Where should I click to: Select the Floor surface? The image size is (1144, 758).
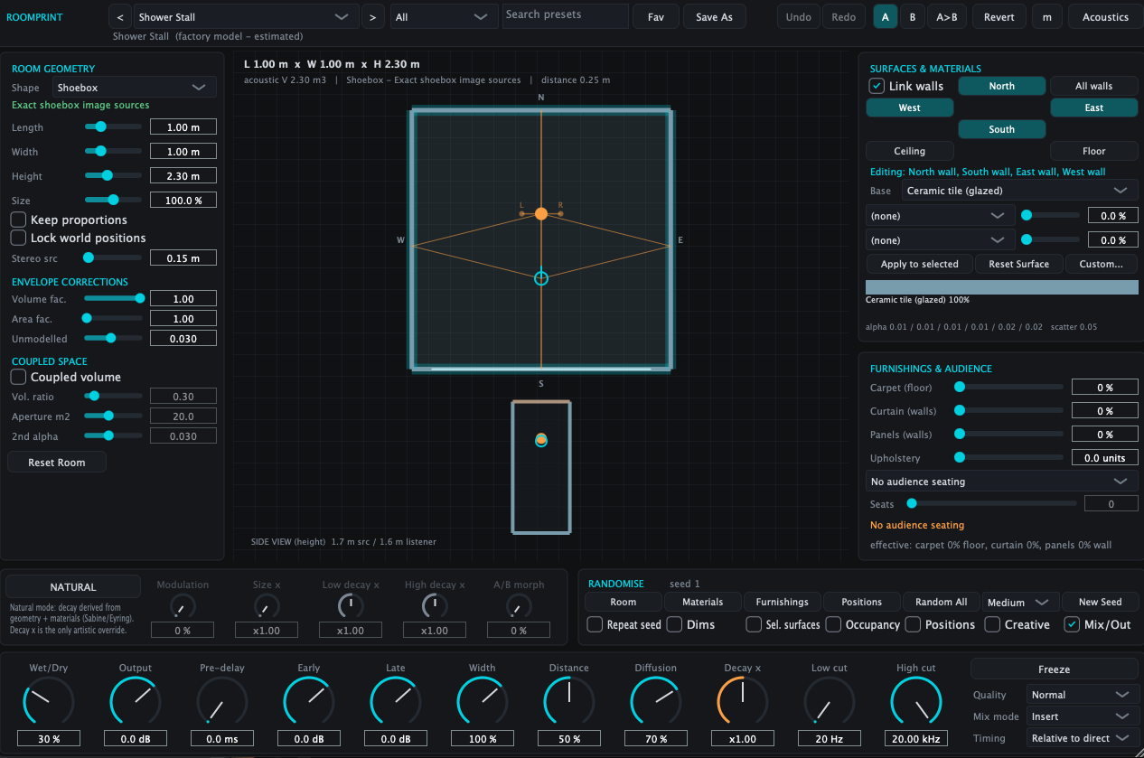1094,151
